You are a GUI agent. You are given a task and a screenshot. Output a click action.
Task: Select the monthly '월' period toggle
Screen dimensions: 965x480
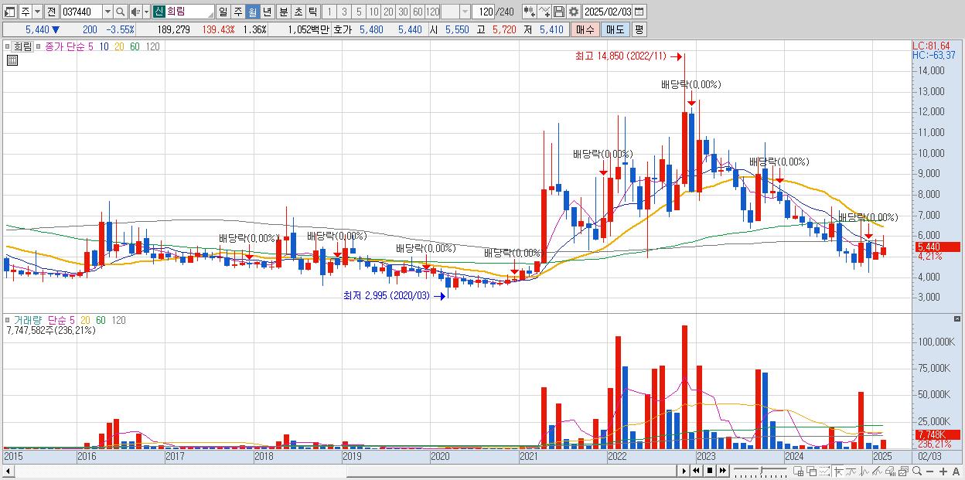coord(252,12)
